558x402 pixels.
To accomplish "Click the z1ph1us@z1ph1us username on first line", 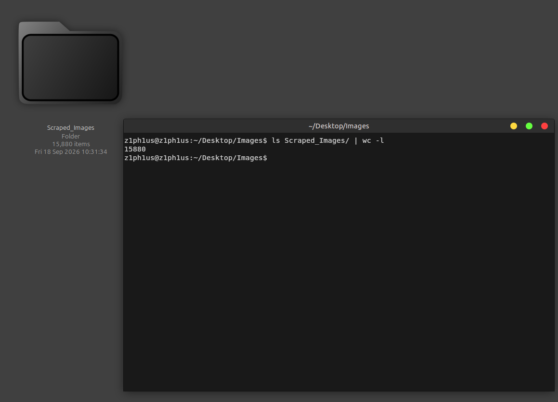I will click(156, 141).
